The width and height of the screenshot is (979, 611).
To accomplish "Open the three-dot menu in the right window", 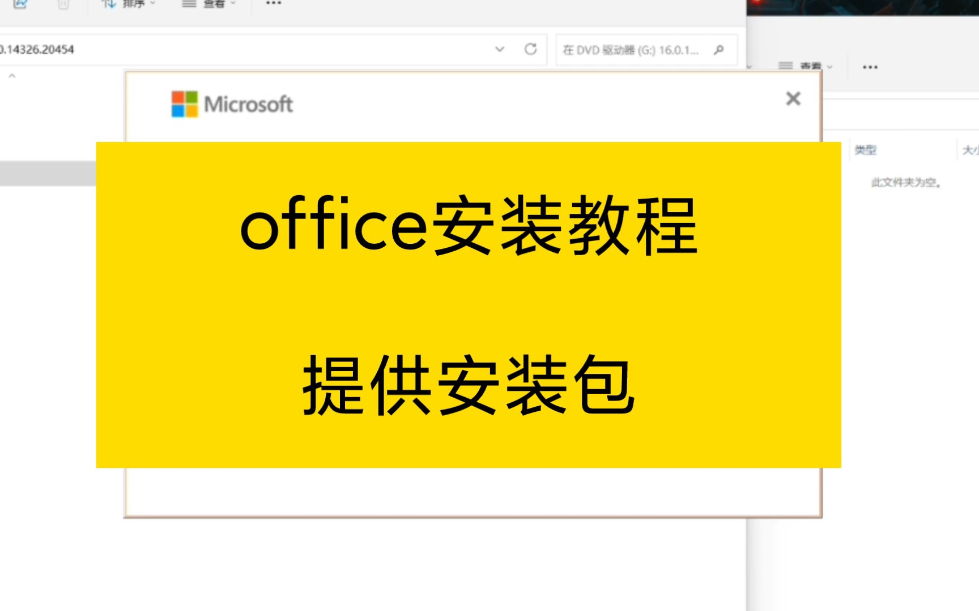I will [870, 67].
